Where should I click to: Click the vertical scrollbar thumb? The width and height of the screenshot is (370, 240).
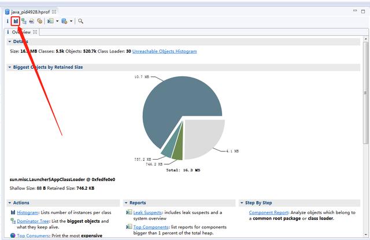click(366, 93)
